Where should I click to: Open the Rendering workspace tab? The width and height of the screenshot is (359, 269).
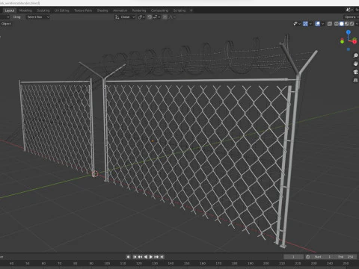point(139,10)
